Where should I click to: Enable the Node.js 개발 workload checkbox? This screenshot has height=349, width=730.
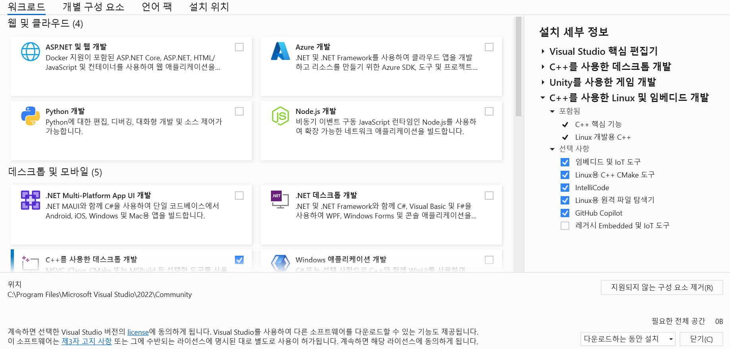click(x=489, y=111)
